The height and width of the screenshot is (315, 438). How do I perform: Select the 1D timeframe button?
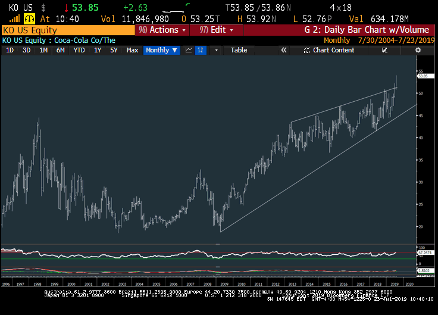[x=10, y=50]
